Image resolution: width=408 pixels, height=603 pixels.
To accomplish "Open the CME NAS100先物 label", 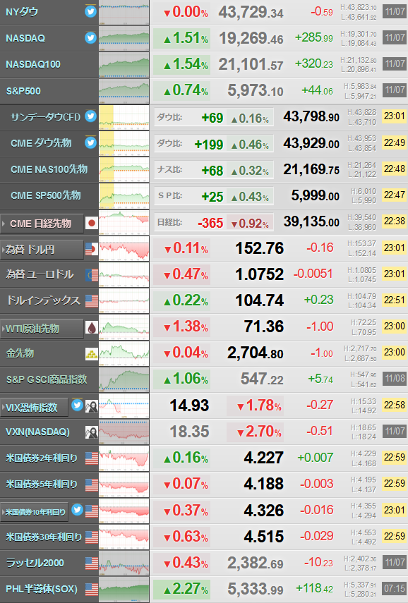I will tap(49, 169).
